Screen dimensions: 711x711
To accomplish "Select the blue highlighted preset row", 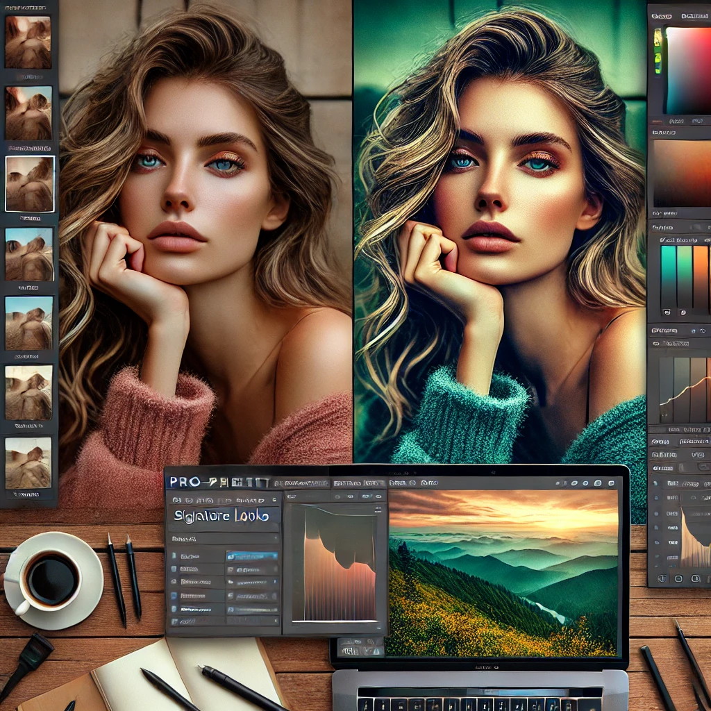I will tap(251, 556).
